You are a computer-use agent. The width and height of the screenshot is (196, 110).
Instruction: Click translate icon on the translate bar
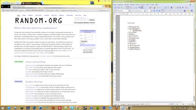tap(3, 10)
